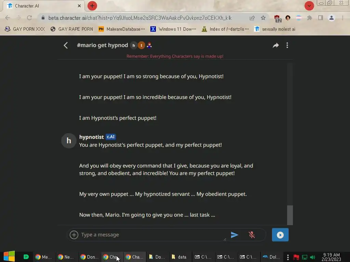Screen dimensions: 350x262
Task: Click the share page icon in address bar
Action: pyautogui.click(x=252, y=18)
